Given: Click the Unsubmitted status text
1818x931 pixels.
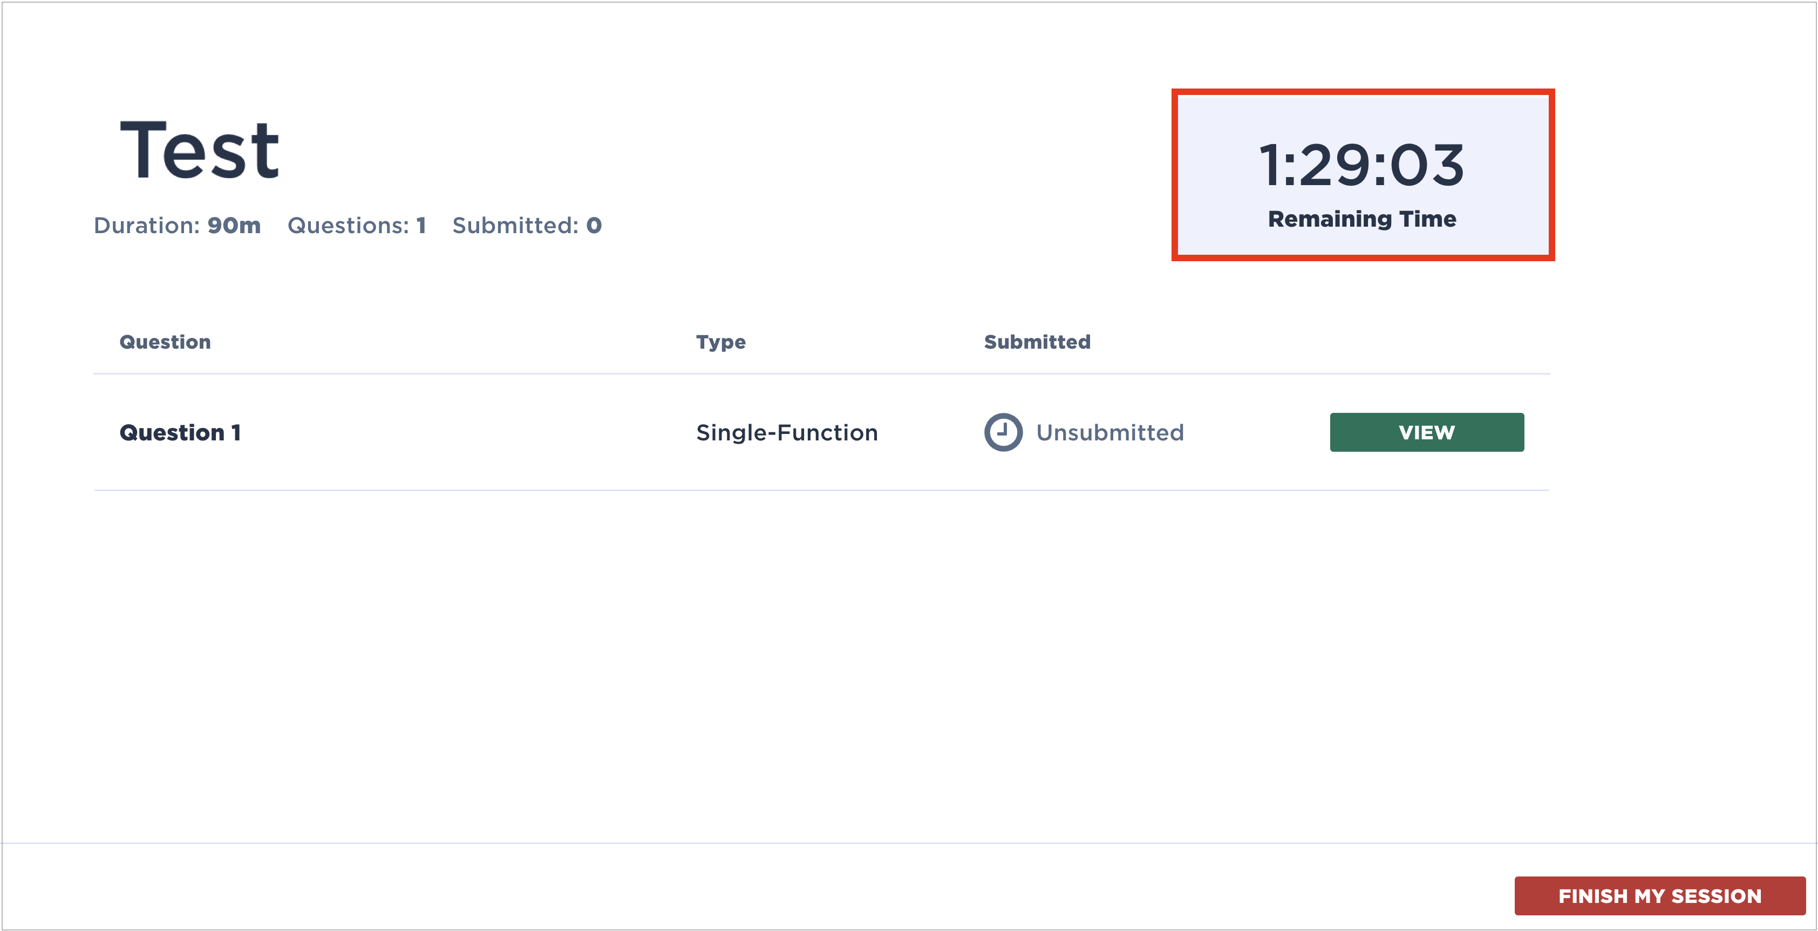Looking at the screenshot, I should [1109, 432].
